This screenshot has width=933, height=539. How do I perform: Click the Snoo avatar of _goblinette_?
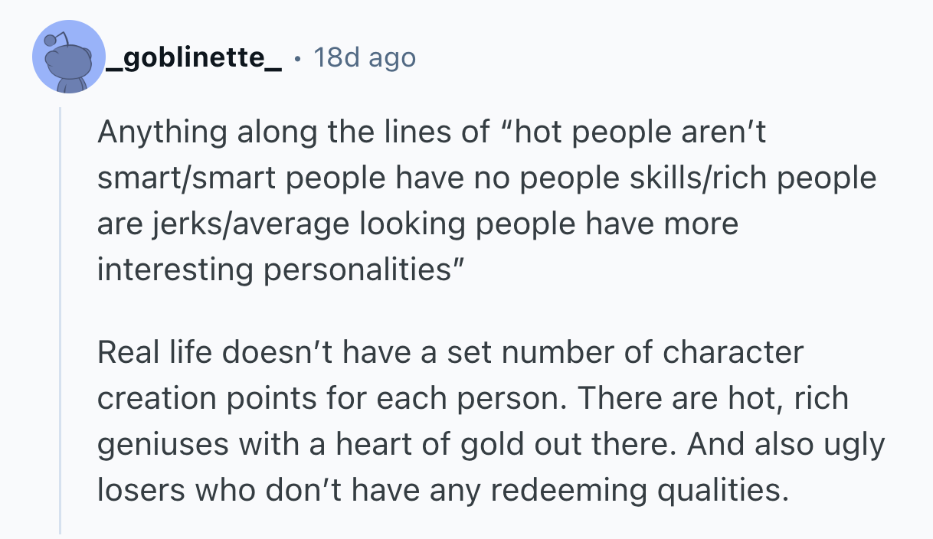pyautogui.click(x=69, y=57)
